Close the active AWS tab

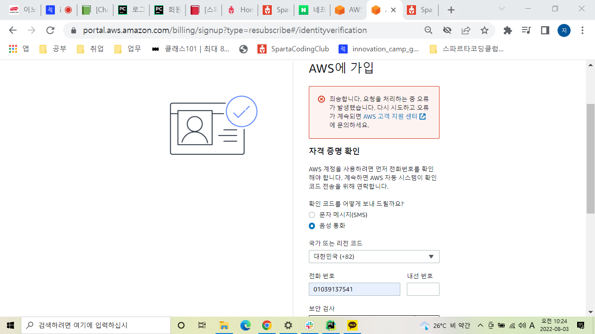pos(393,10)
